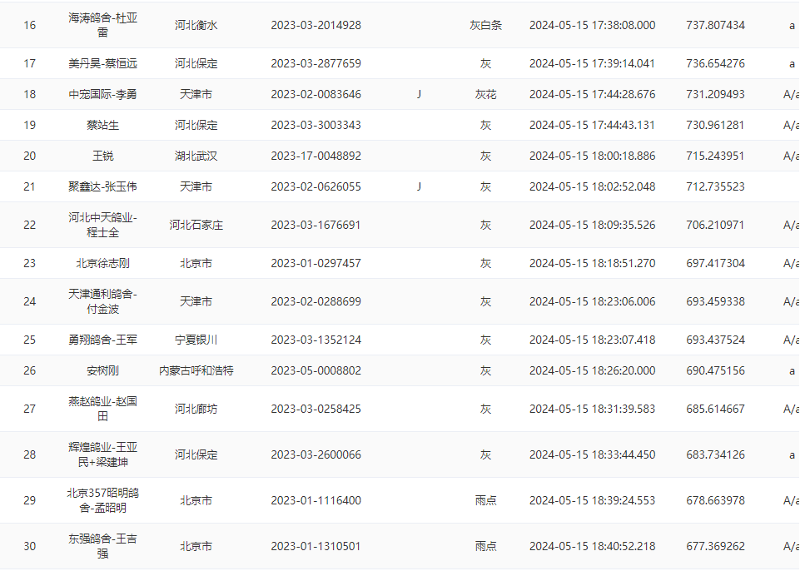Viewport: 805px width, 571px height.
Task: Click 灰白条 feather color cell
Action: (485, 25)
